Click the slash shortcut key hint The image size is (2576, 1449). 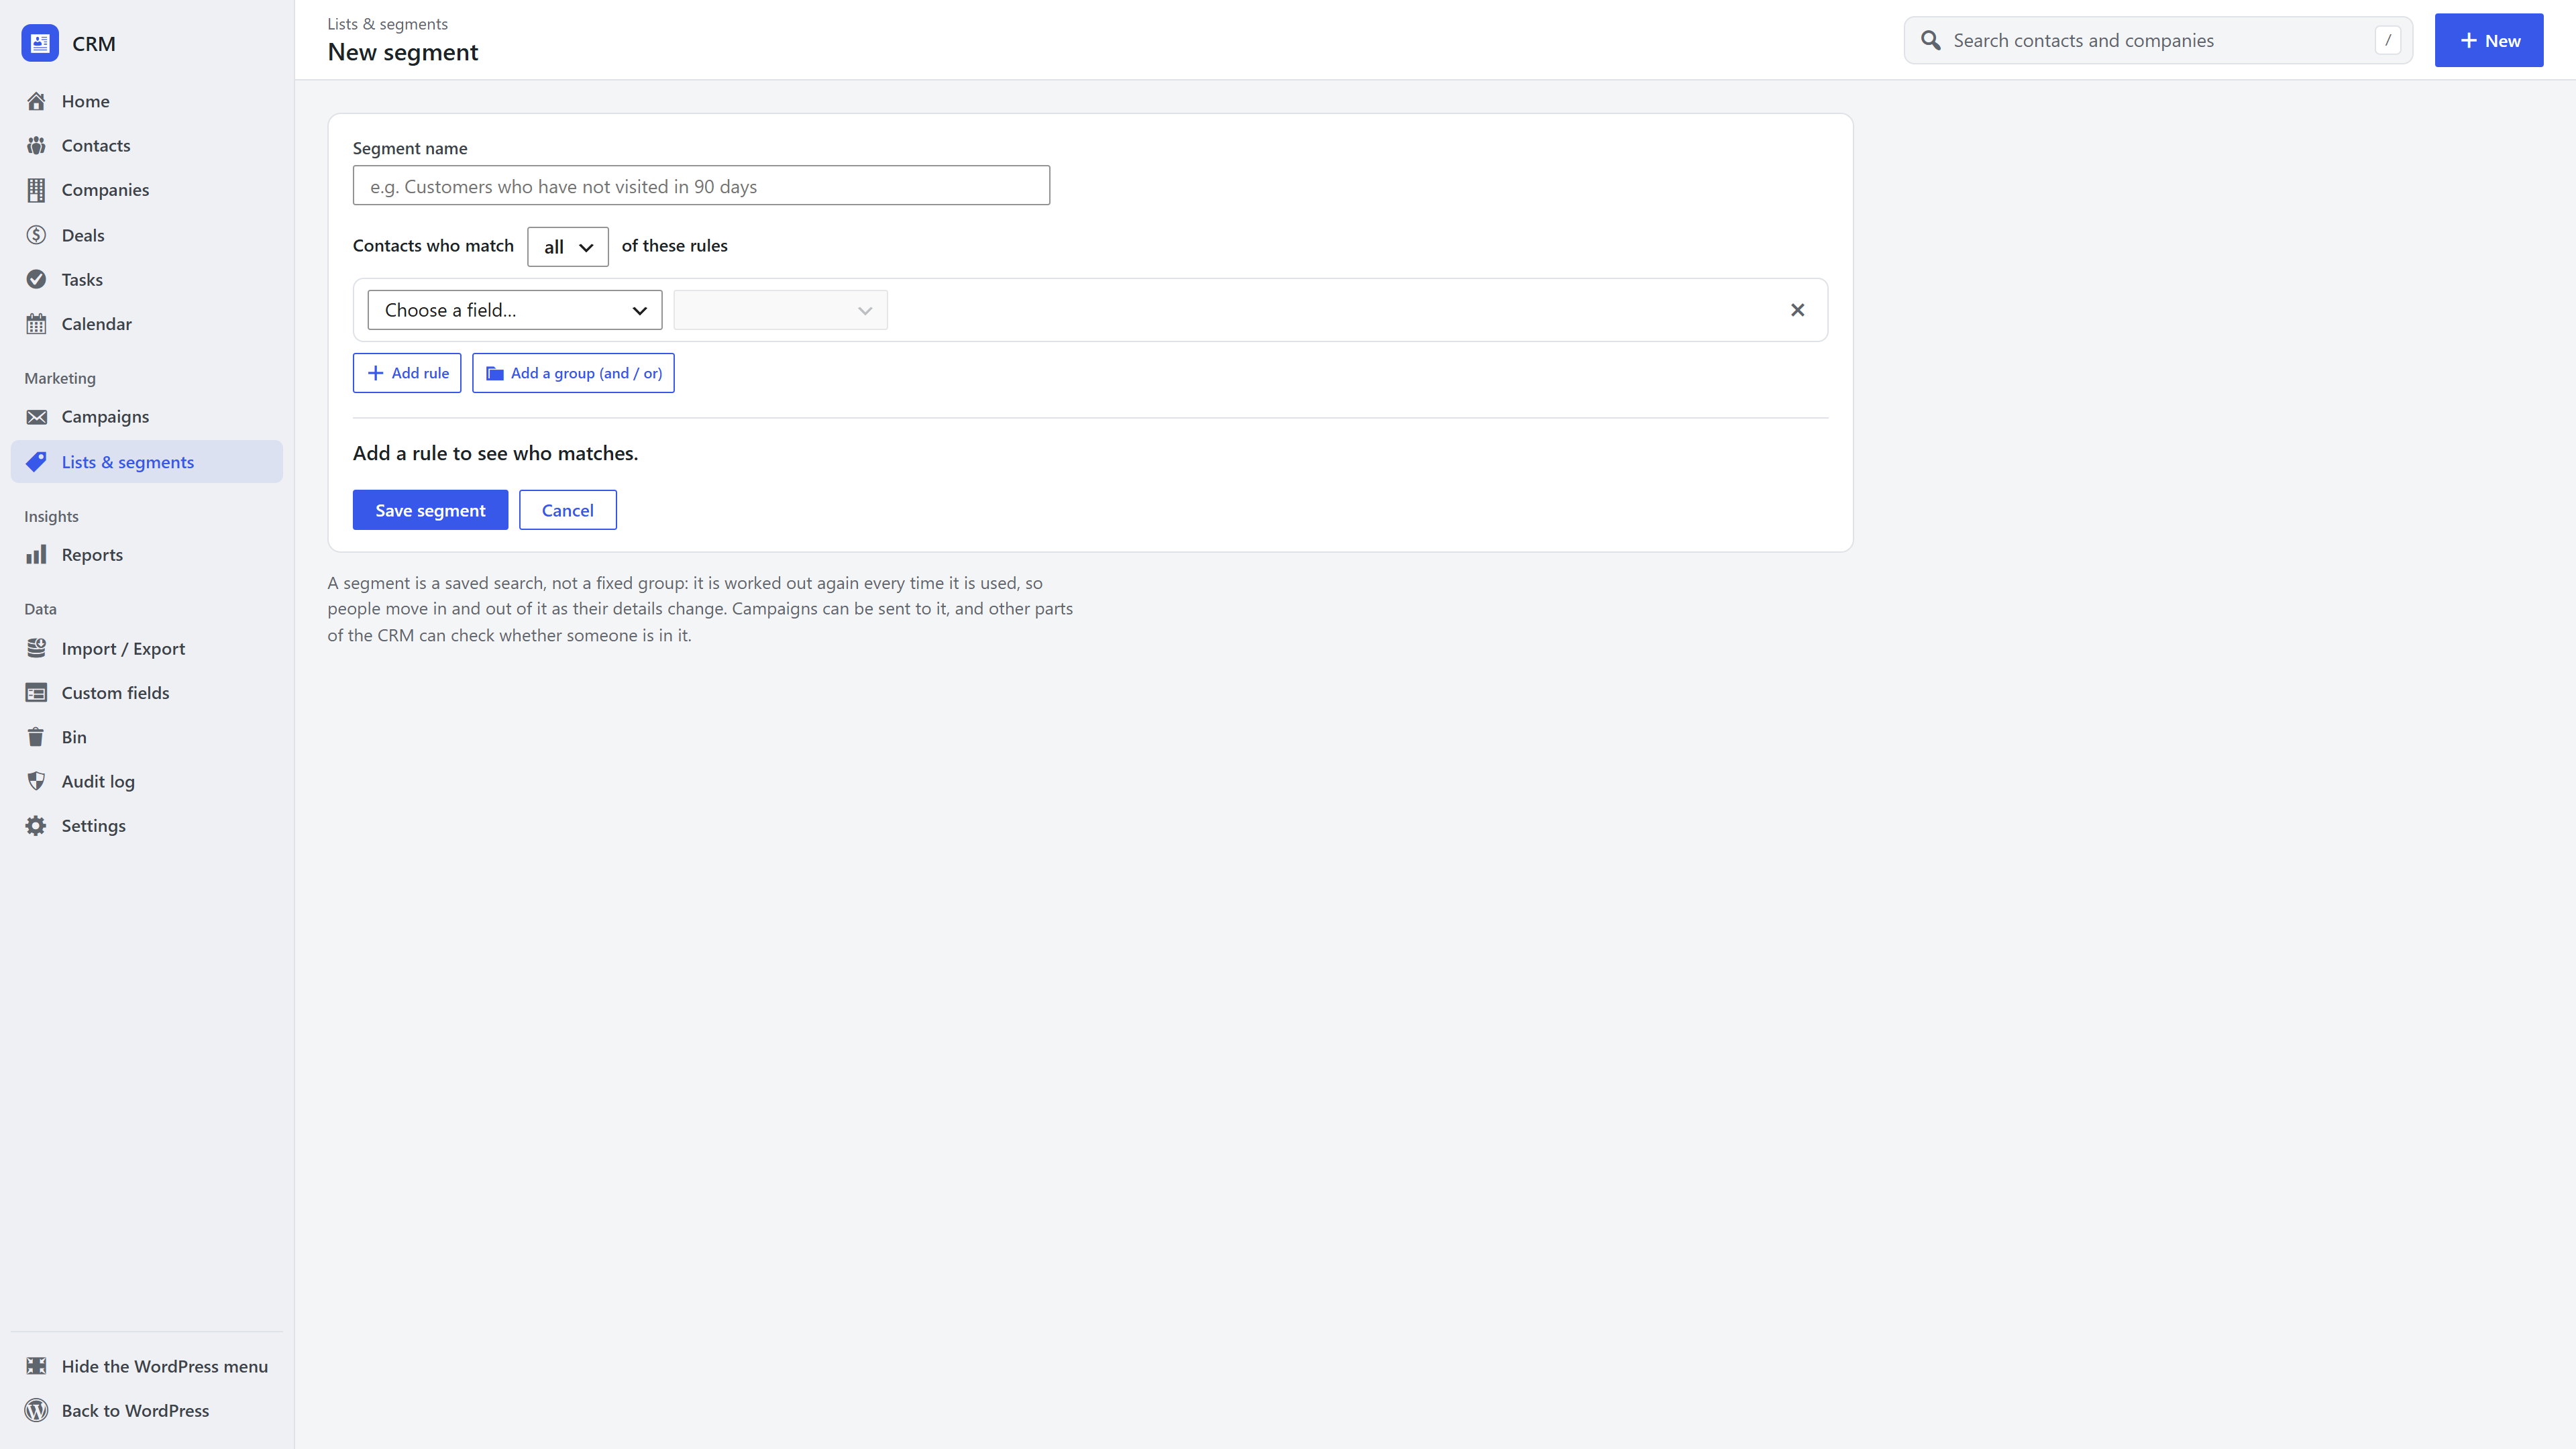[2387, 40]
